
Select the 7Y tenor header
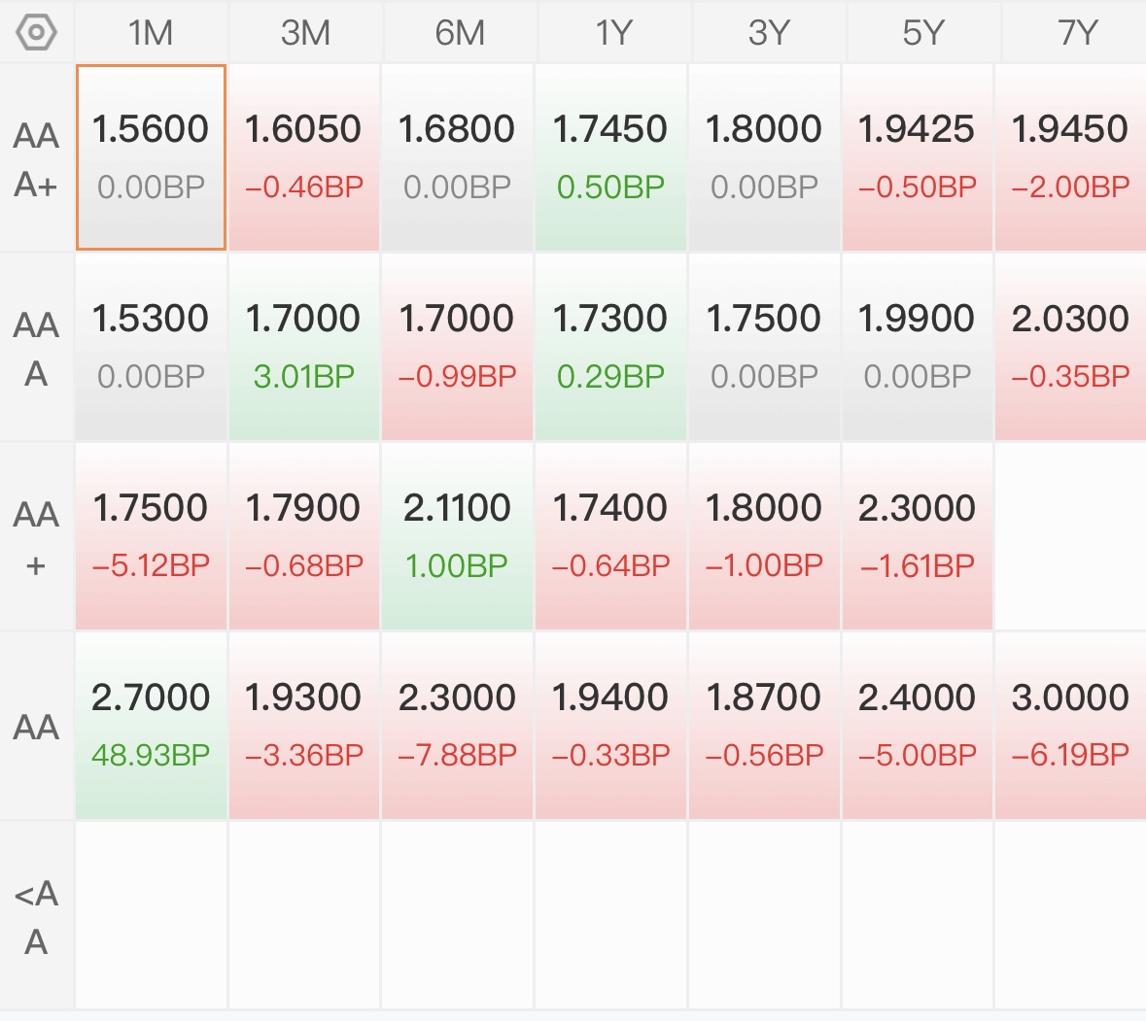1076,33
